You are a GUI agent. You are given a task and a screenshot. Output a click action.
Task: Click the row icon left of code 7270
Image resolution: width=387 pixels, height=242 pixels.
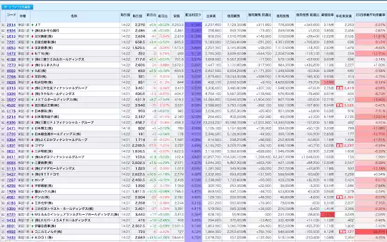[3, 65]
